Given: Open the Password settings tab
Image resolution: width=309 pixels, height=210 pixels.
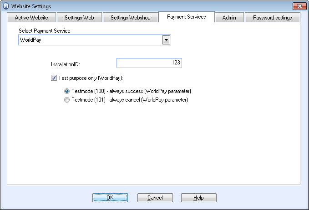Looking at the screenshot, I should coord(272,18).
